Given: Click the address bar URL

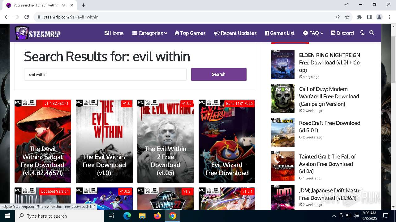Looking at the screenshot, I should 71,17.
